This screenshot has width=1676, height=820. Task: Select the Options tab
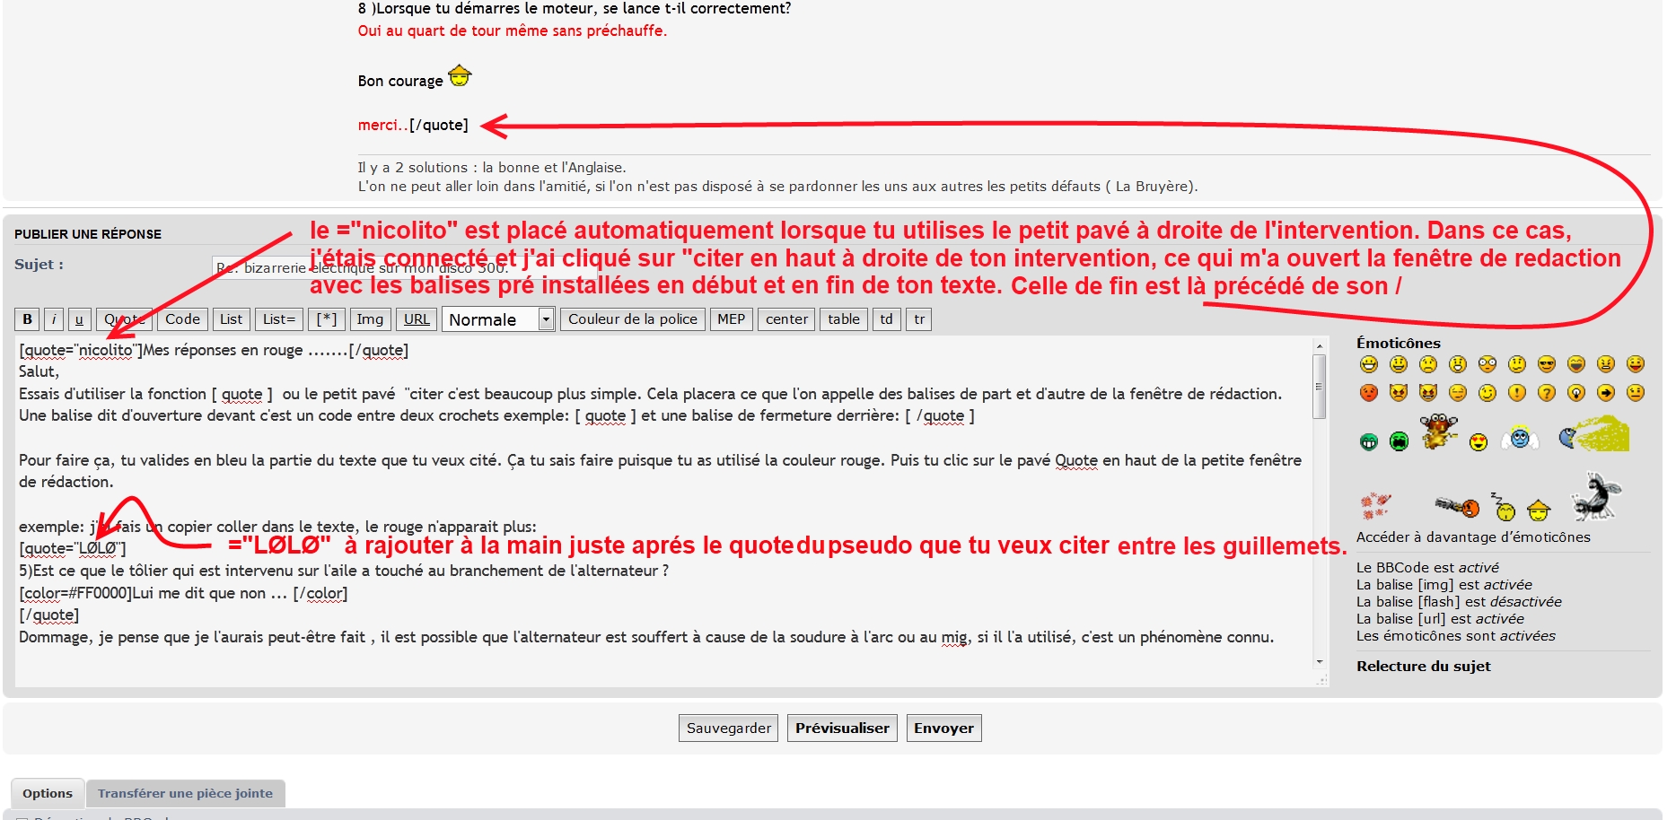[48, 793]
